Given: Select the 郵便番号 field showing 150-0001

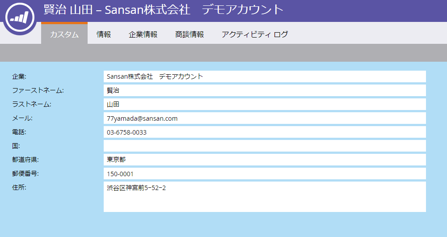Looking at the screenshot, I should (265, 174).
